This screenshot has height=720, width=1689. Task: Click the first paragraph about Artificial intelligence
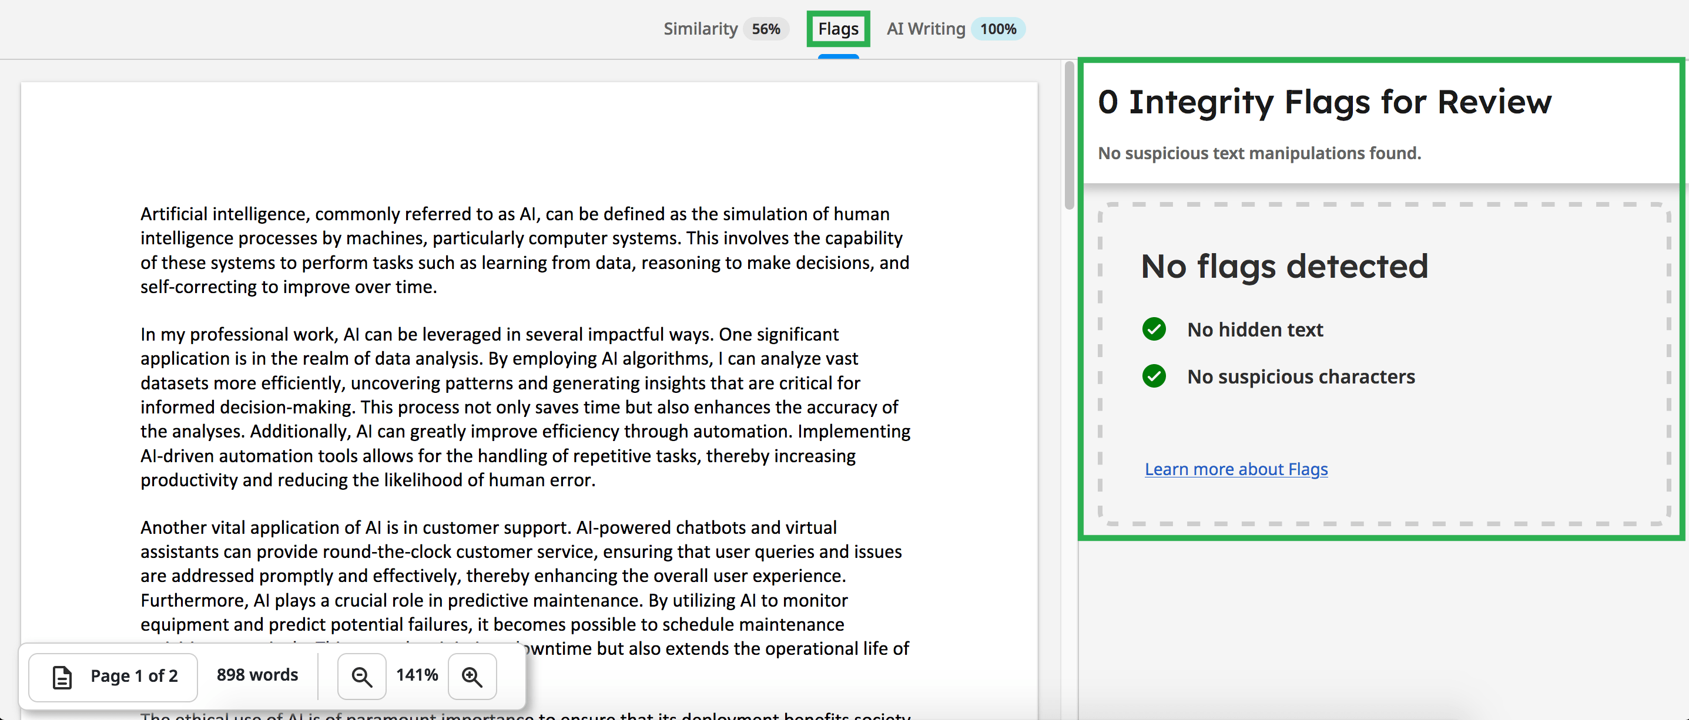pos(525,250)
